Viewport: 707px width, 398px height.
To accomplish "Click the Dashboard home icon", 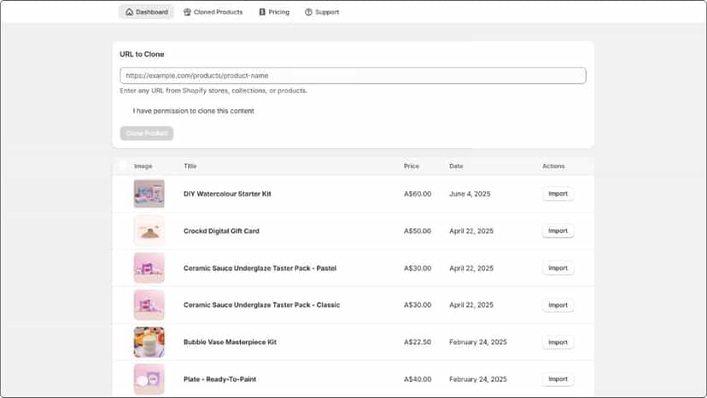I will coord(130,12).
